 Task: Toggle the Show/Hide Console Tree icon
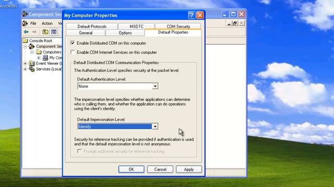pos(54,32)
